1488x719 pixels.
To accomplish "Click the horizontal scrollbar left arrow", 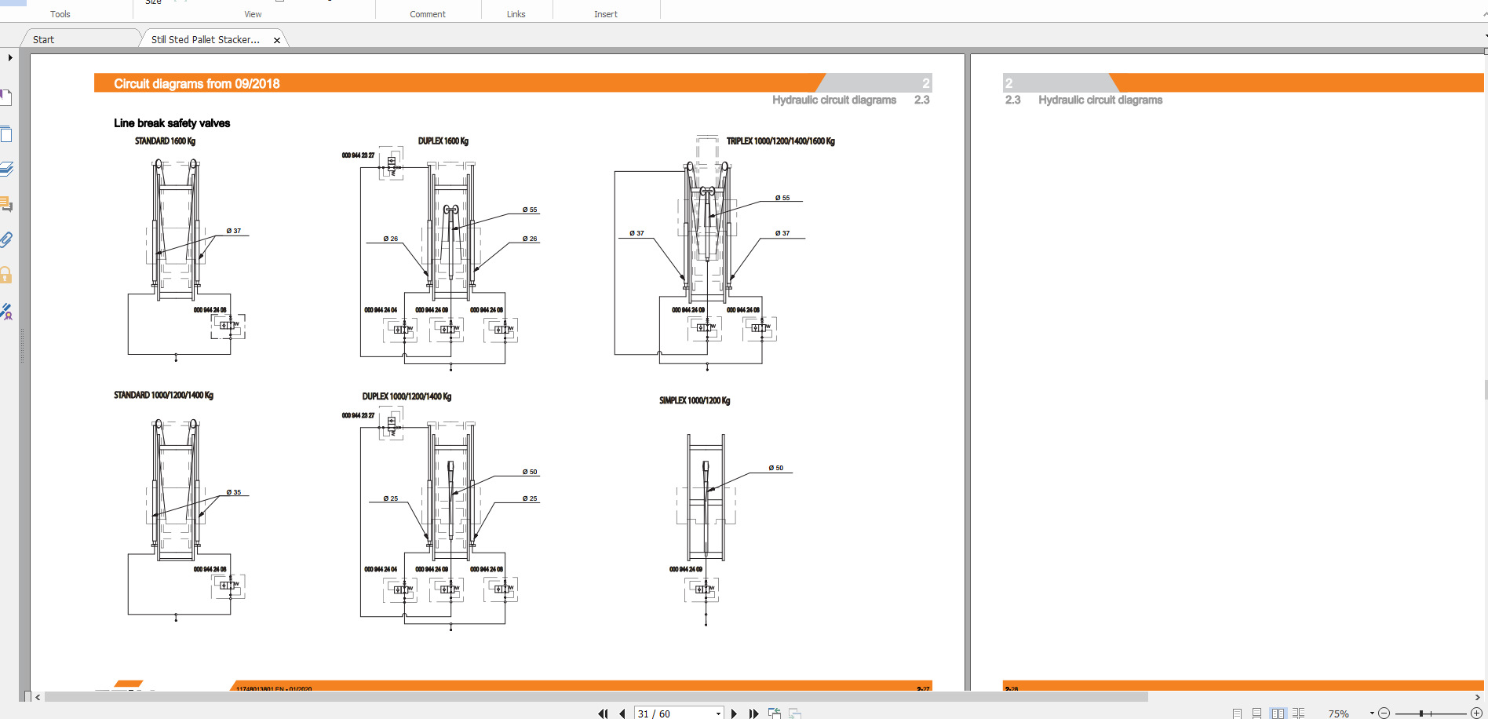I will [x=38, y=697].
